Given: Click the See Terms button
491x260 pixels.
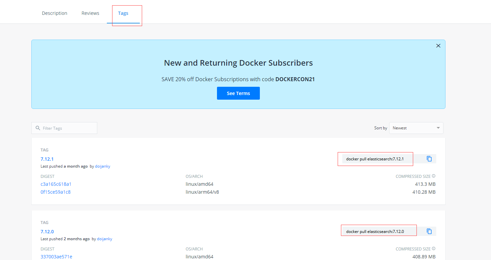Looking at the screenshot, I should [238, 93].
